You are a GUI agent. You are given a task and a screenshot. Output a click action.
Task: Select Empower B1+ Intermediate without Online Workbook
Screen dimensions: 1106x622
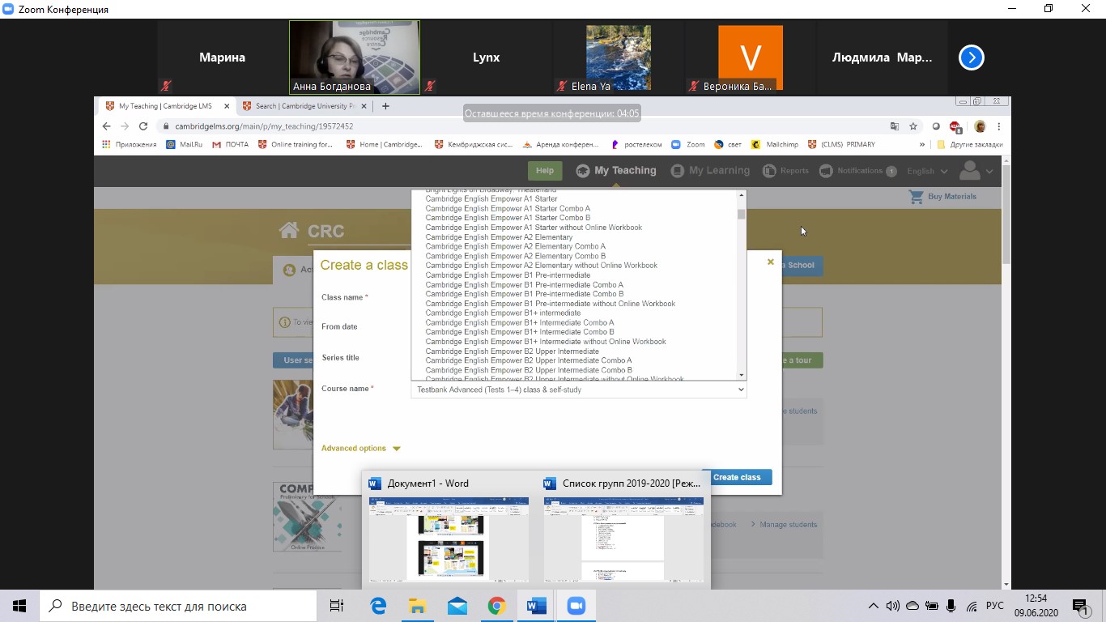(546, 342)
